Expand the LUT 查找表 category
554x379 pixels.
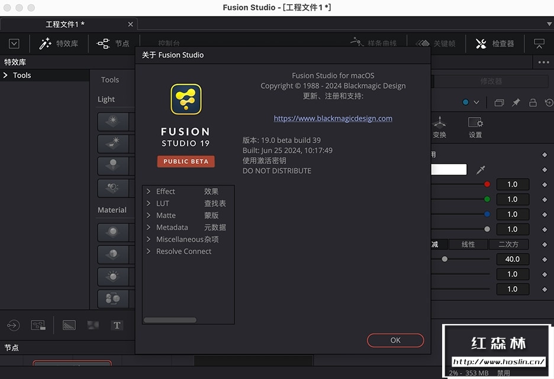(x=149, y=203)
